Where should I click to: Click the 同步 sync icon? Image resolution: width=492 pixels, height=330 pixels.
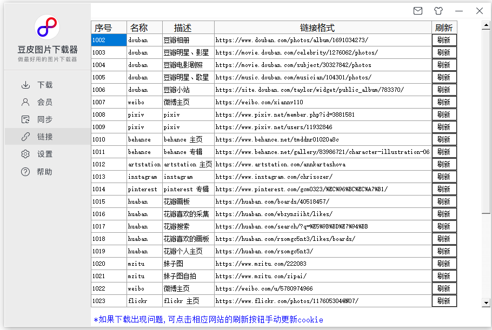(25, 119)
